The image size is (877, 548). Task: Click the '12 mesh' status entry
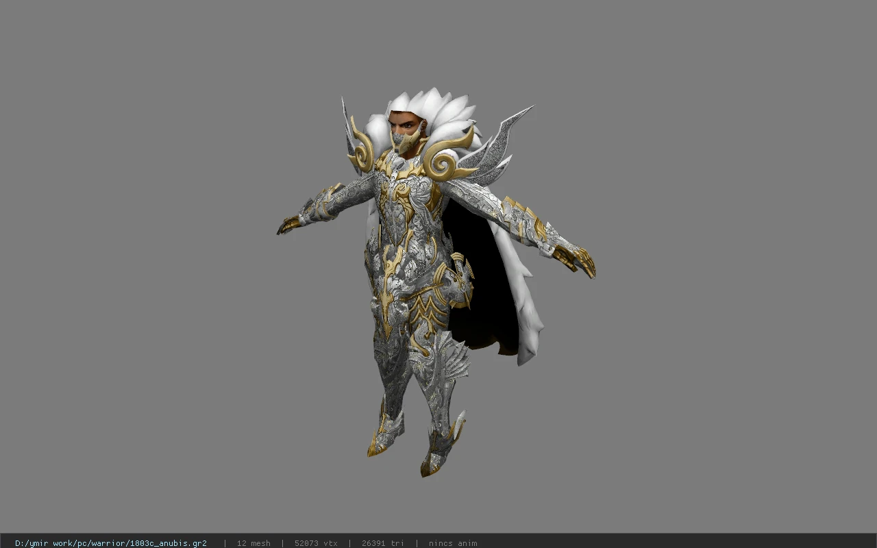click(x=254, y=543)
